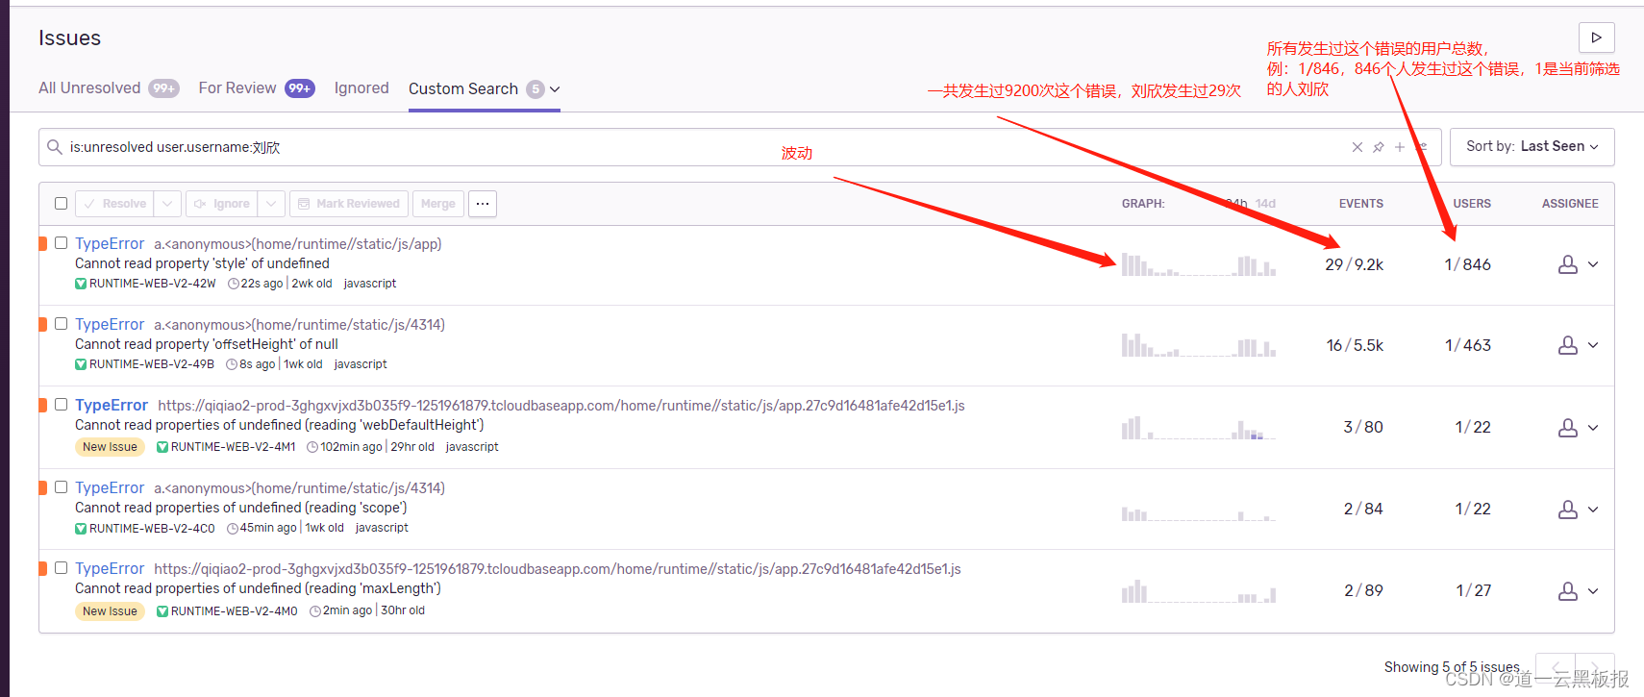Check the 'webDefaultHeight' issue checkbox
Image resolution: width=1644 pixels, height=697 pixels.
(61, 405)
